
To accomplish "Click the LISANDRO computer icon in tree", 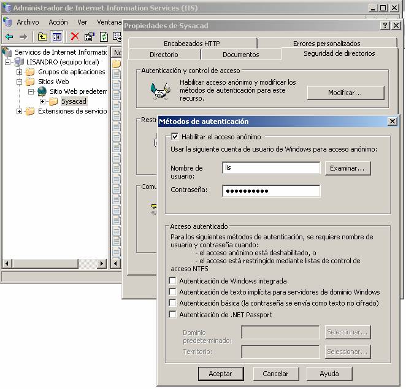I will coord(19,62).
